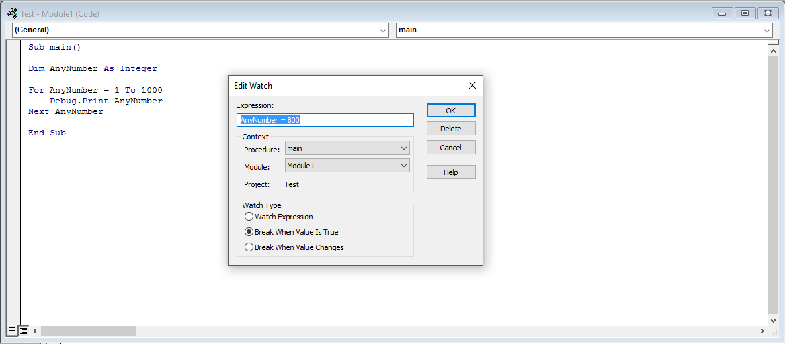
Task: Confirm the watch with OK
Action: pyautogui.click(x=451, y=111)
